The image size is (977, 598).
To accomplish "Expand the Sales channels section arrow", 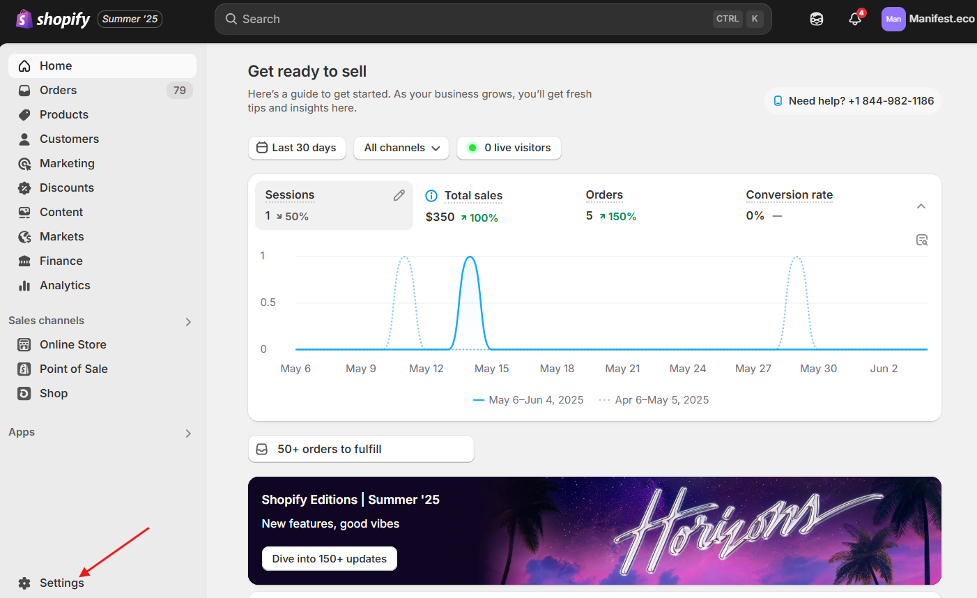I will click(188, 321).
